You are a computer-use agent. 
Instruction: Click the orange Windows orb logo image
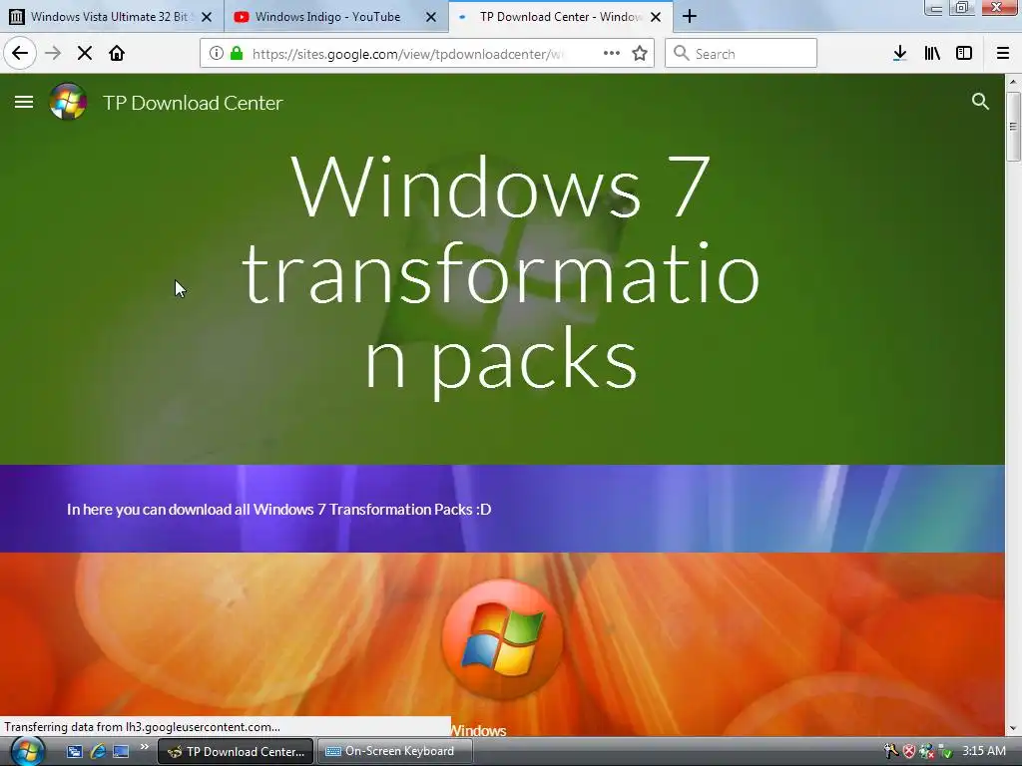502,639
